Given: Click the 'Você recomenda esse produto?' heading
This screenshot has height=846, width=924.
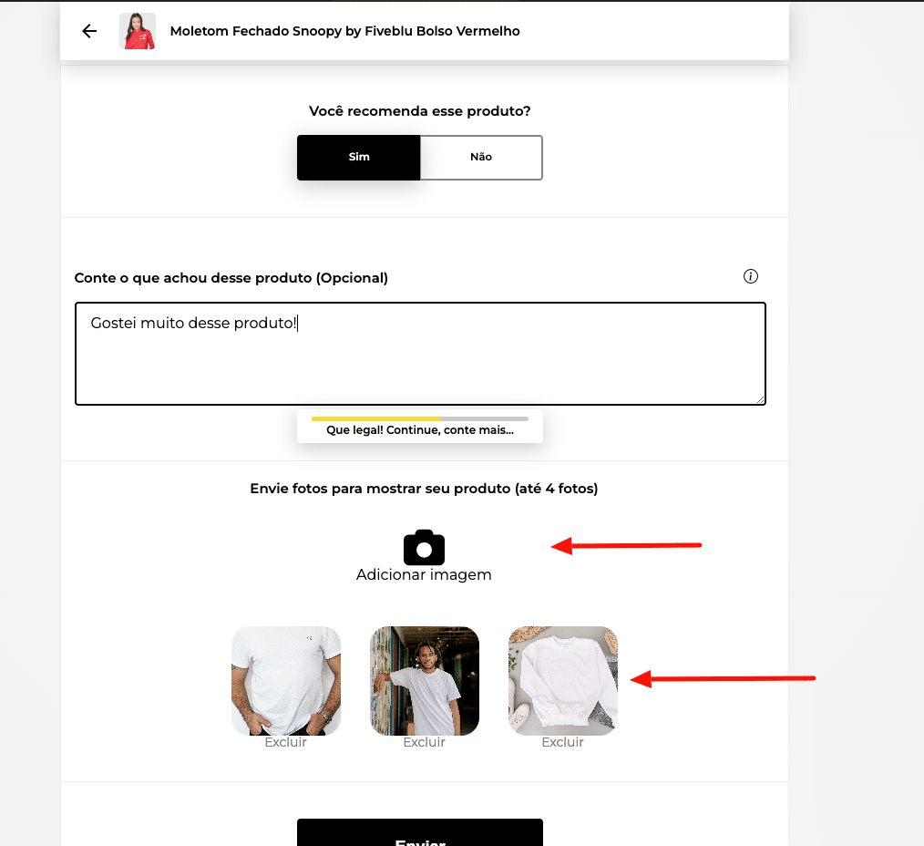Looking at the screenshot, I should click(x=419, y=111).
